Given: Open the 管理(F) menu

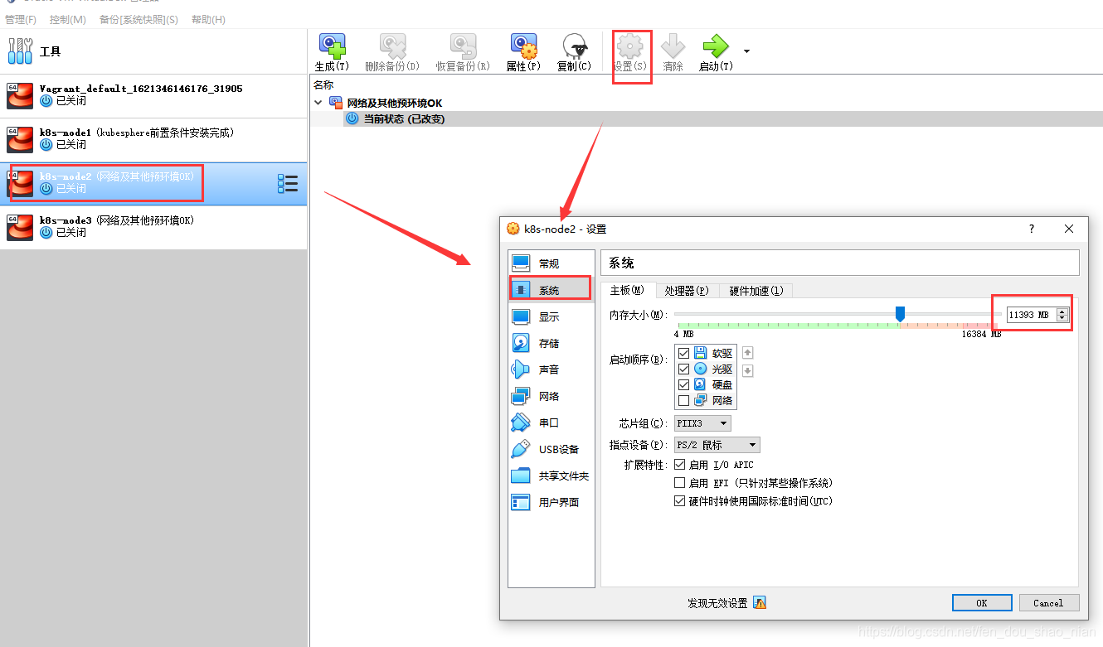Looking at the screenshot, I should 21,19.
